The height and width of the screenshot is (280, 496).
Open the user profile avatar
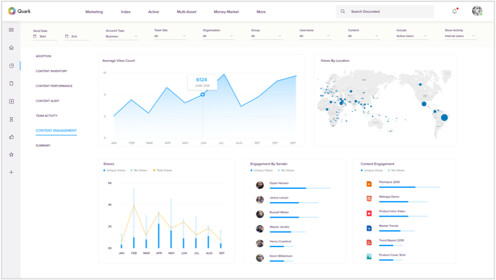coord(477,11)
